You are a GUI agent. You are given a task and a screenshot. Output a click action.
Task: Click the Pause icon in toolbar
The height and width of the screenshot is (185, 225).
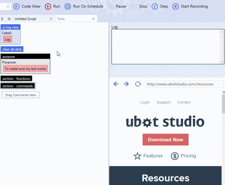pyautogui.click(x=111, y=6)
